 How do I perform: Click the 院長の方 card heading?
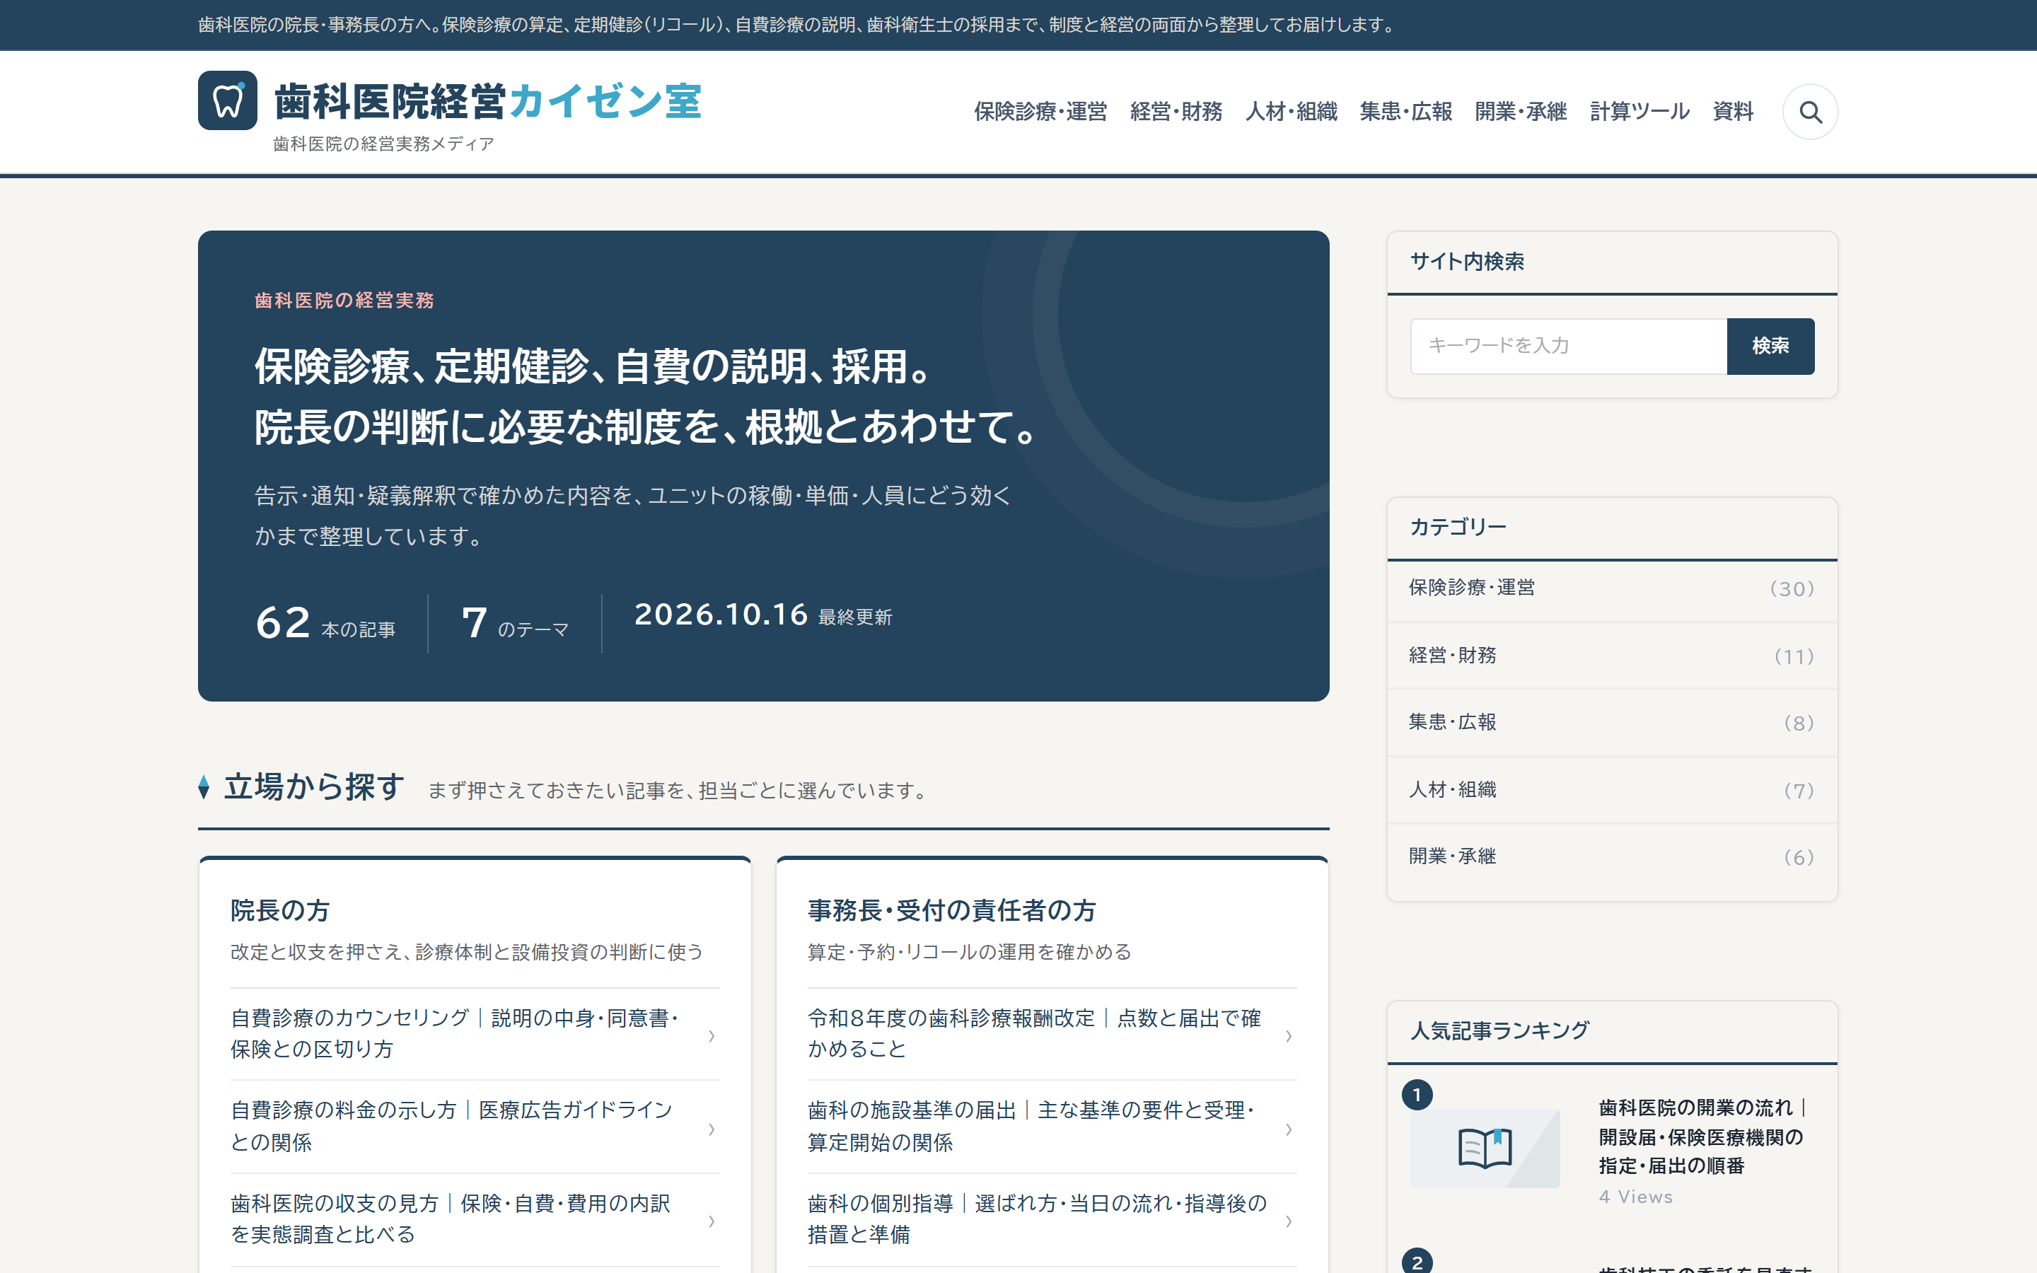tap(280, 910)
